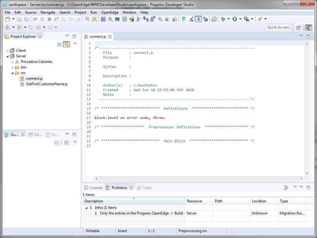The image size is (317, 238).
Task: Click the Debug bug icon
Action: pos(223,19)
